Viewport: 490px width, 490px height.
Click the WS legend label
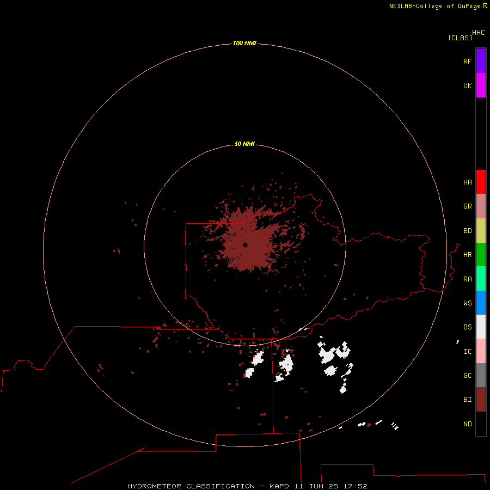pos(467,303)
